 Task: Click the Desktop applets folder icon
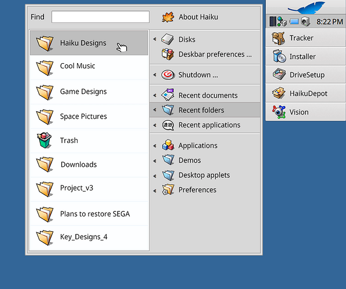point(168,175)
